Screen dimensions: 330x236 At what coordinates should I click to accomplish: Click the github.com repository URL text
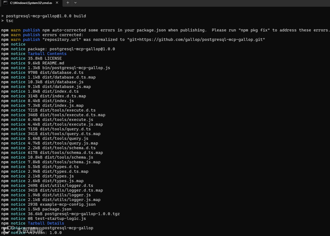(196, 40)
